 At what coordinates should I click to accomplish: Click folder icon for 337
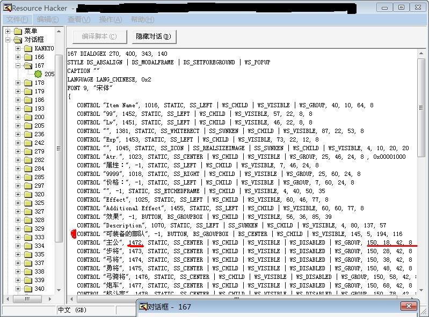(x=28, y=263)
